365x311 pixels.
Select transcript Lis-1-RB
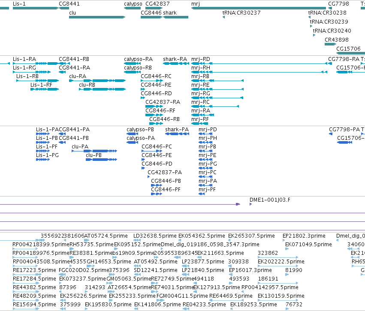[x=37, y=81]
